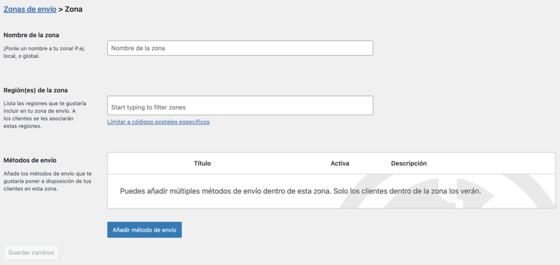Open the Zonas de envío breadcrumb link
The image size is (560, 265).
[30, 9]
